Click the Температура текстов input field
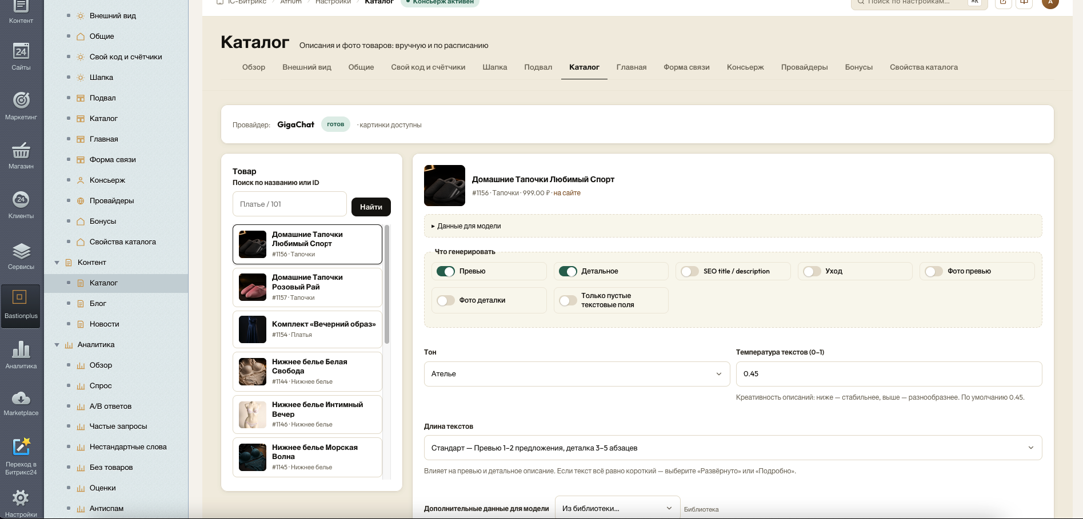This screenshot has width=1083, height=519. click(889, 374)
